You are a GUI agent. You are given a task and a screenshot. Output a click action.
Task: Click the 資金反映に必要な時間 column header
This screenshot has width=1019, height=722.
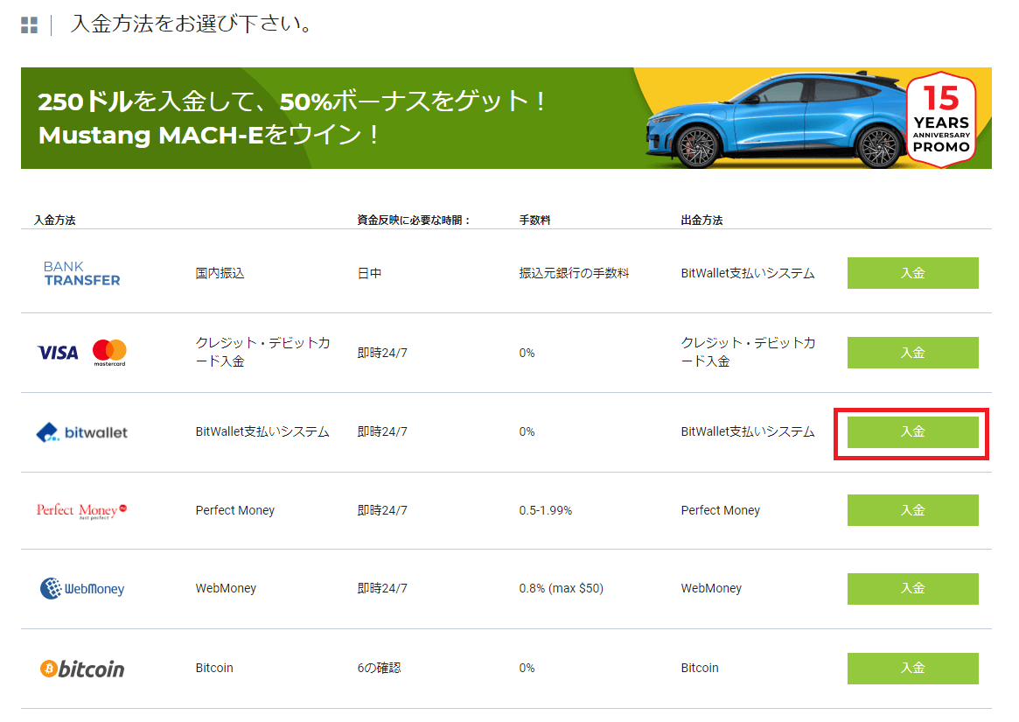[x=414, y=220]
